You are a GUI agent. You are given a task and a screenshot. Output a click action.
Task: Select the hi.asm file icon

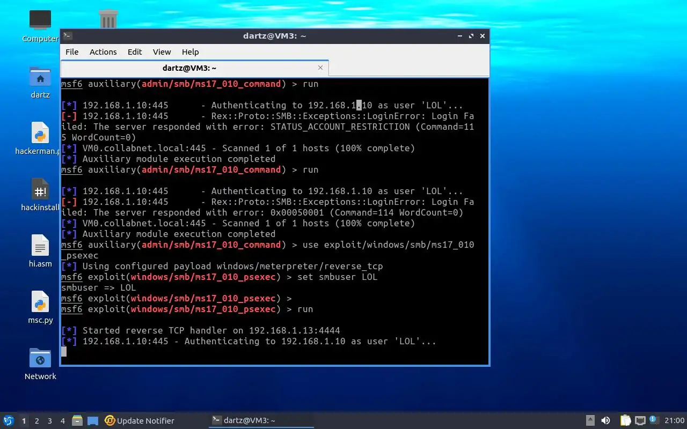(x=40, y=246)
